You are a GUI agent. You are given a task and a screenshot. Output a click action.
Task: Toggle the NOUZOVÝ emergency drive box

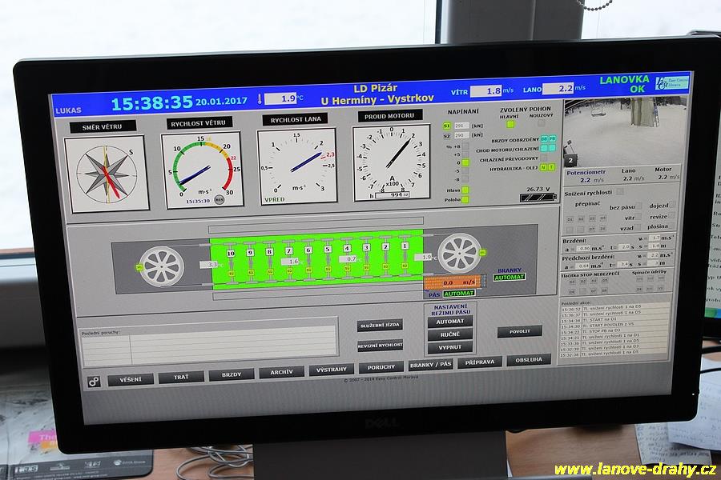[x=542, y=123]
